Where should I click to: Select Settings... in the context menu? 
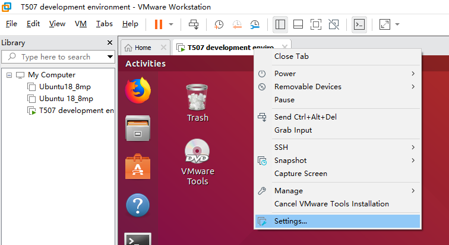coord(290,221)
